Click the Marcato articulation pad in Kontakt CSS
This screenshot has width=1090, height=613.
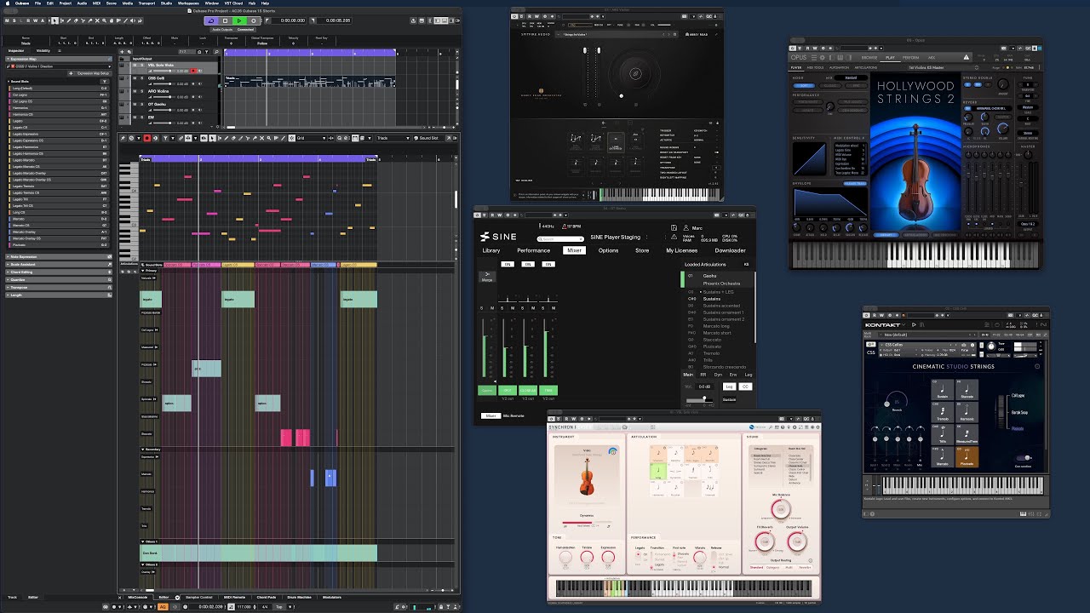coord(943,456)
